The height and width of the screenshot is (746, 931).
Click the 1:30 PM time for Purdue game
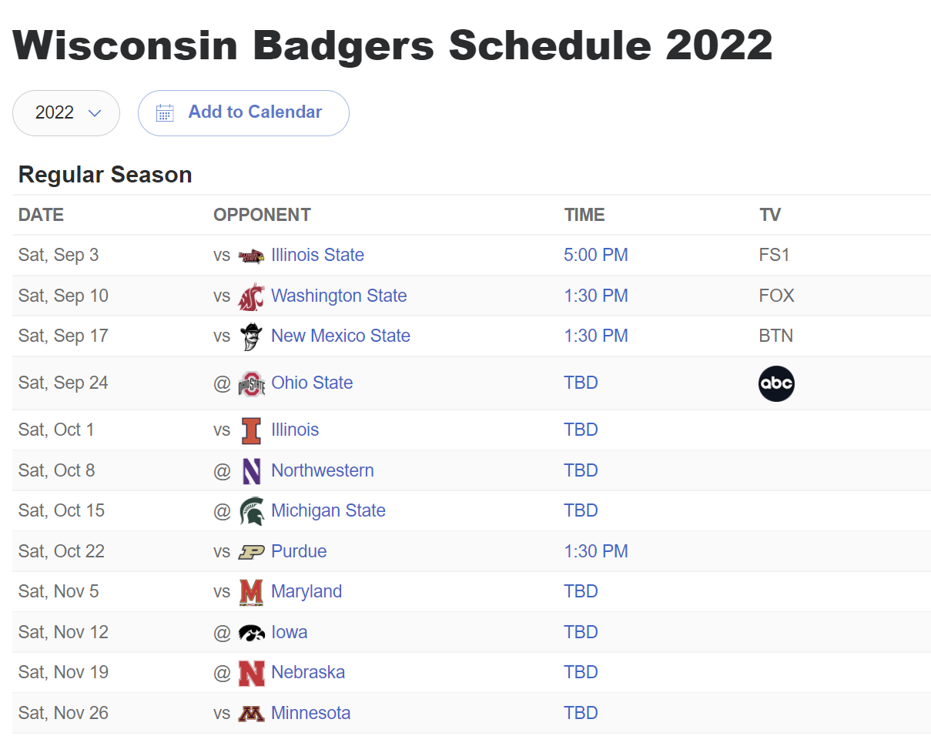596,551
